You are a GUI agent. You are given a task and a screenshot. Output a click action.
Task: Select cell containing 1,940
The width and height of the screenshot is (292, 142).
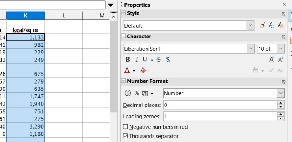coord(26,104)
